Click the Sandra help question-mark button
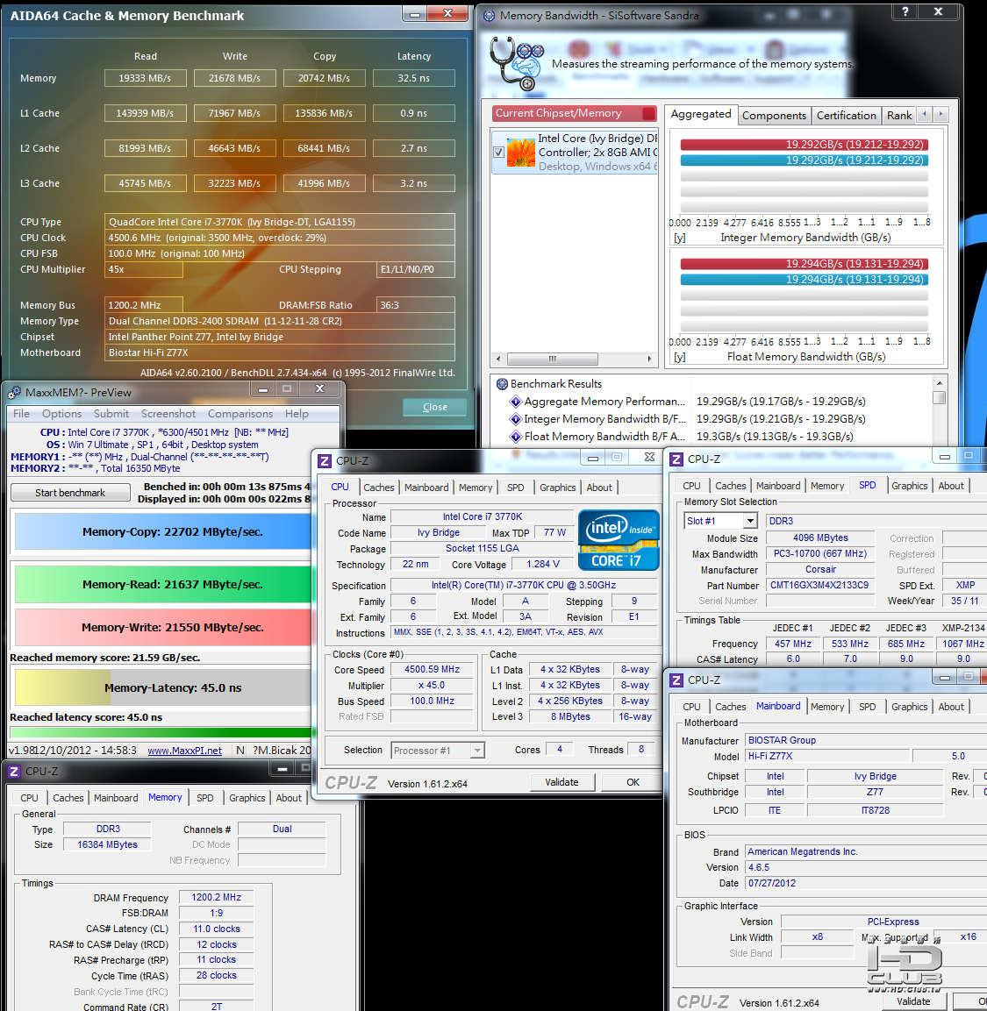Viewport: 987px width, 1011px height. [x=905, y=11]
